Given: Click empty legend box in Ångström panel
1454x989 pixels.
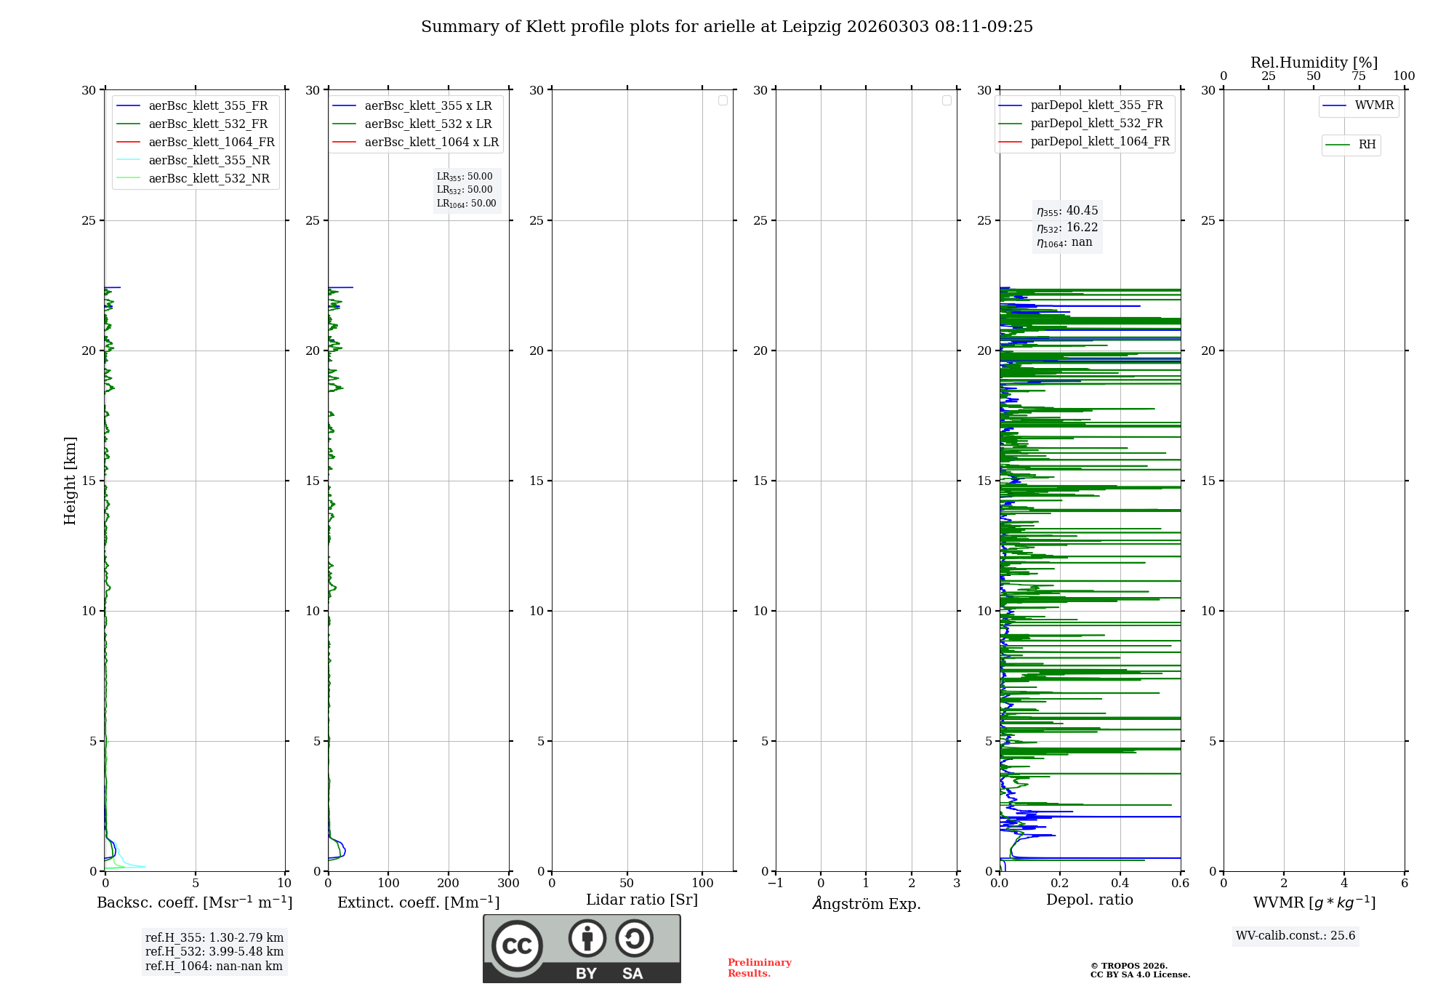Looking at the screenshot, I should (947, 100).
